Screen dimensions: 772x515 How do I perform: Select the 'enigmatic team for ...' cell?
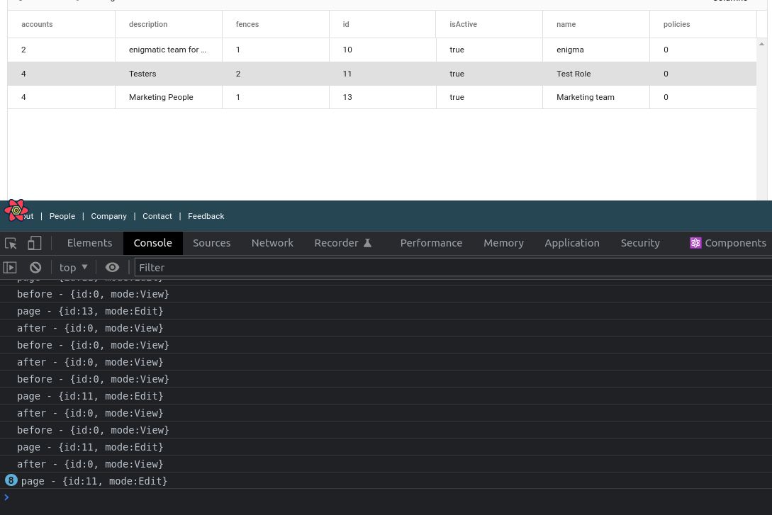click(x=169, y=50)
